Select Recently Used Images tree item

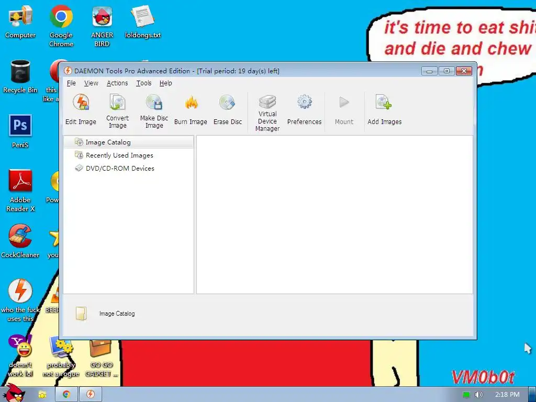[x=114, y=155]
